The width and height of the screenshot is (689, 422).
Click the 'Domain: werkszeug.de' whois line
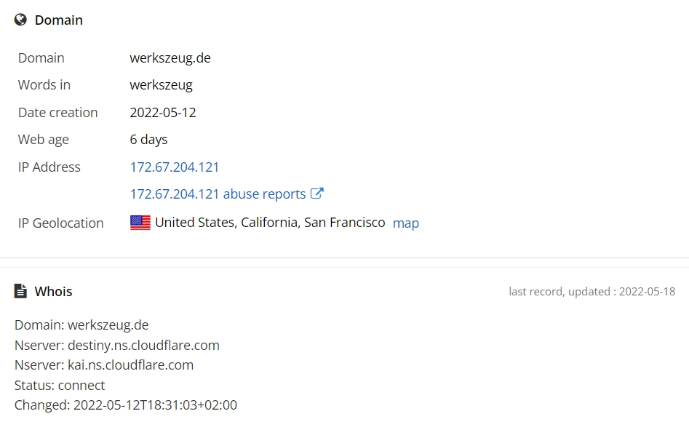81,325
